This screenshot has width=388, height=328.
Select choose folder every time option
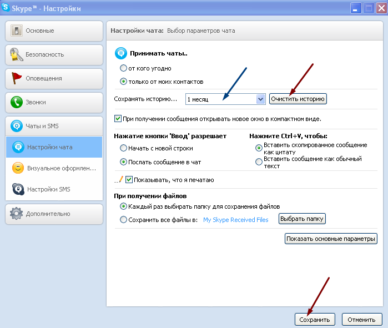[123, 206]
